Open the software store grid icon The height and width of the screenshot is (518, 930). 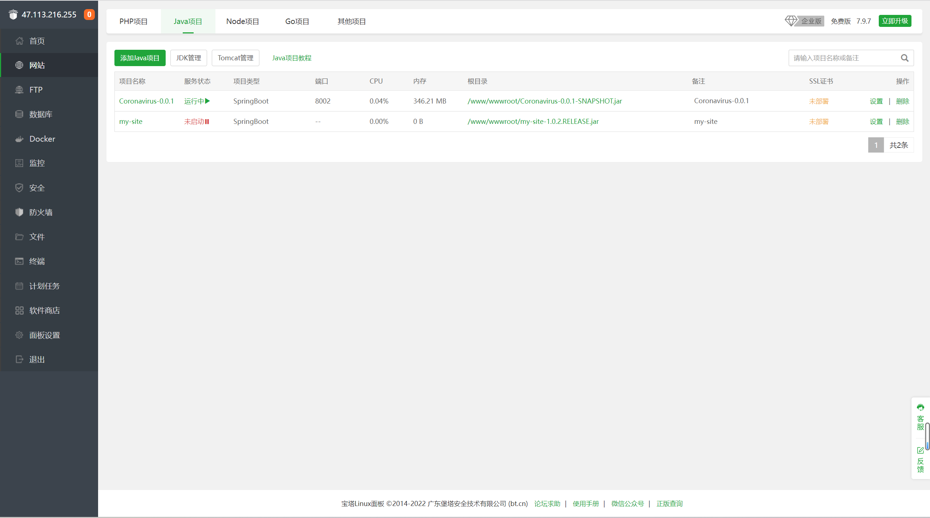tap(19, 311)
